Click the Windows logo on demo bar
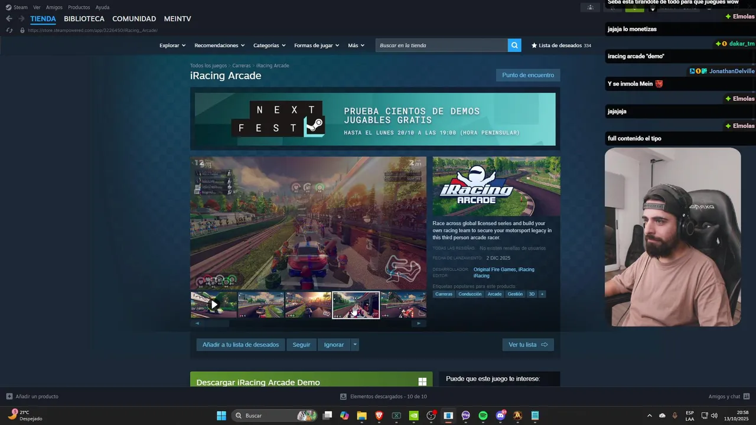756x425 pixels. [x=422, y=382]
